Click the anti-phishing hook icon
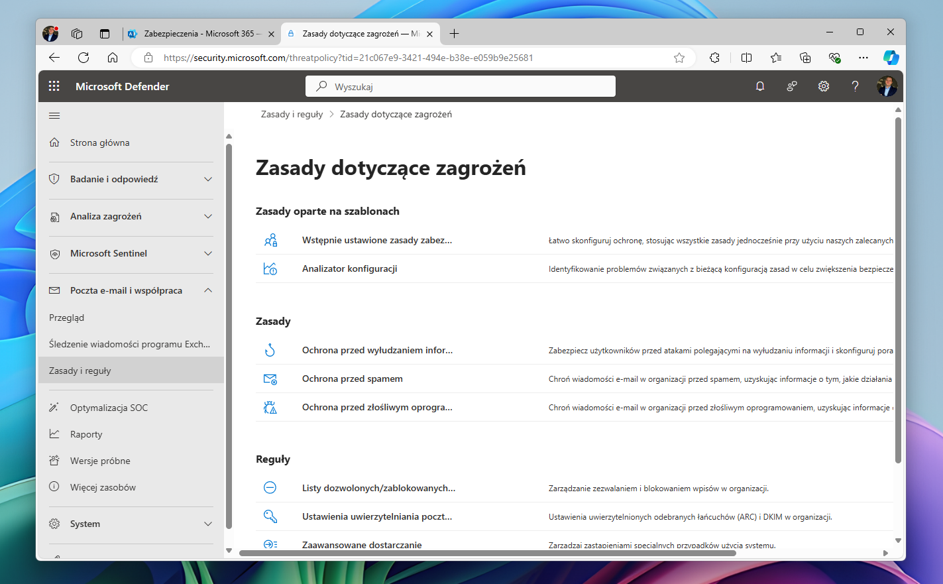The width and height of the screenshot is (943, 584). click(270, 350)
